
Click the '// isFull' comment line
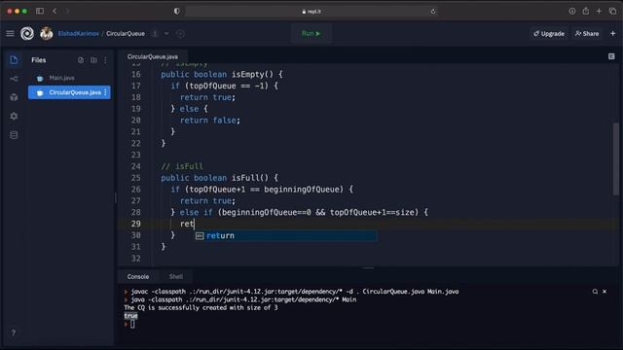(x=182, y=166)
